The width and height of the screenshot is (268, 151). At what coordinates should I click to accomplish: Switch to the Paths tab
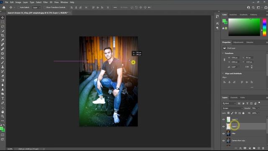[242, 98]
